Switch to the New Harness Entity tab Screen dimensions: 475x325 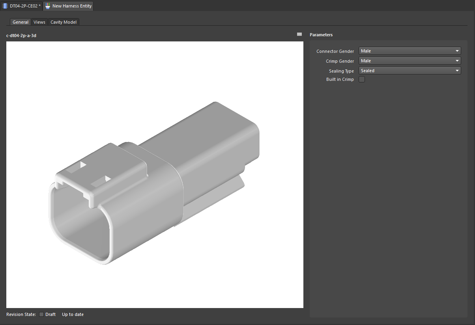[68, 6]
